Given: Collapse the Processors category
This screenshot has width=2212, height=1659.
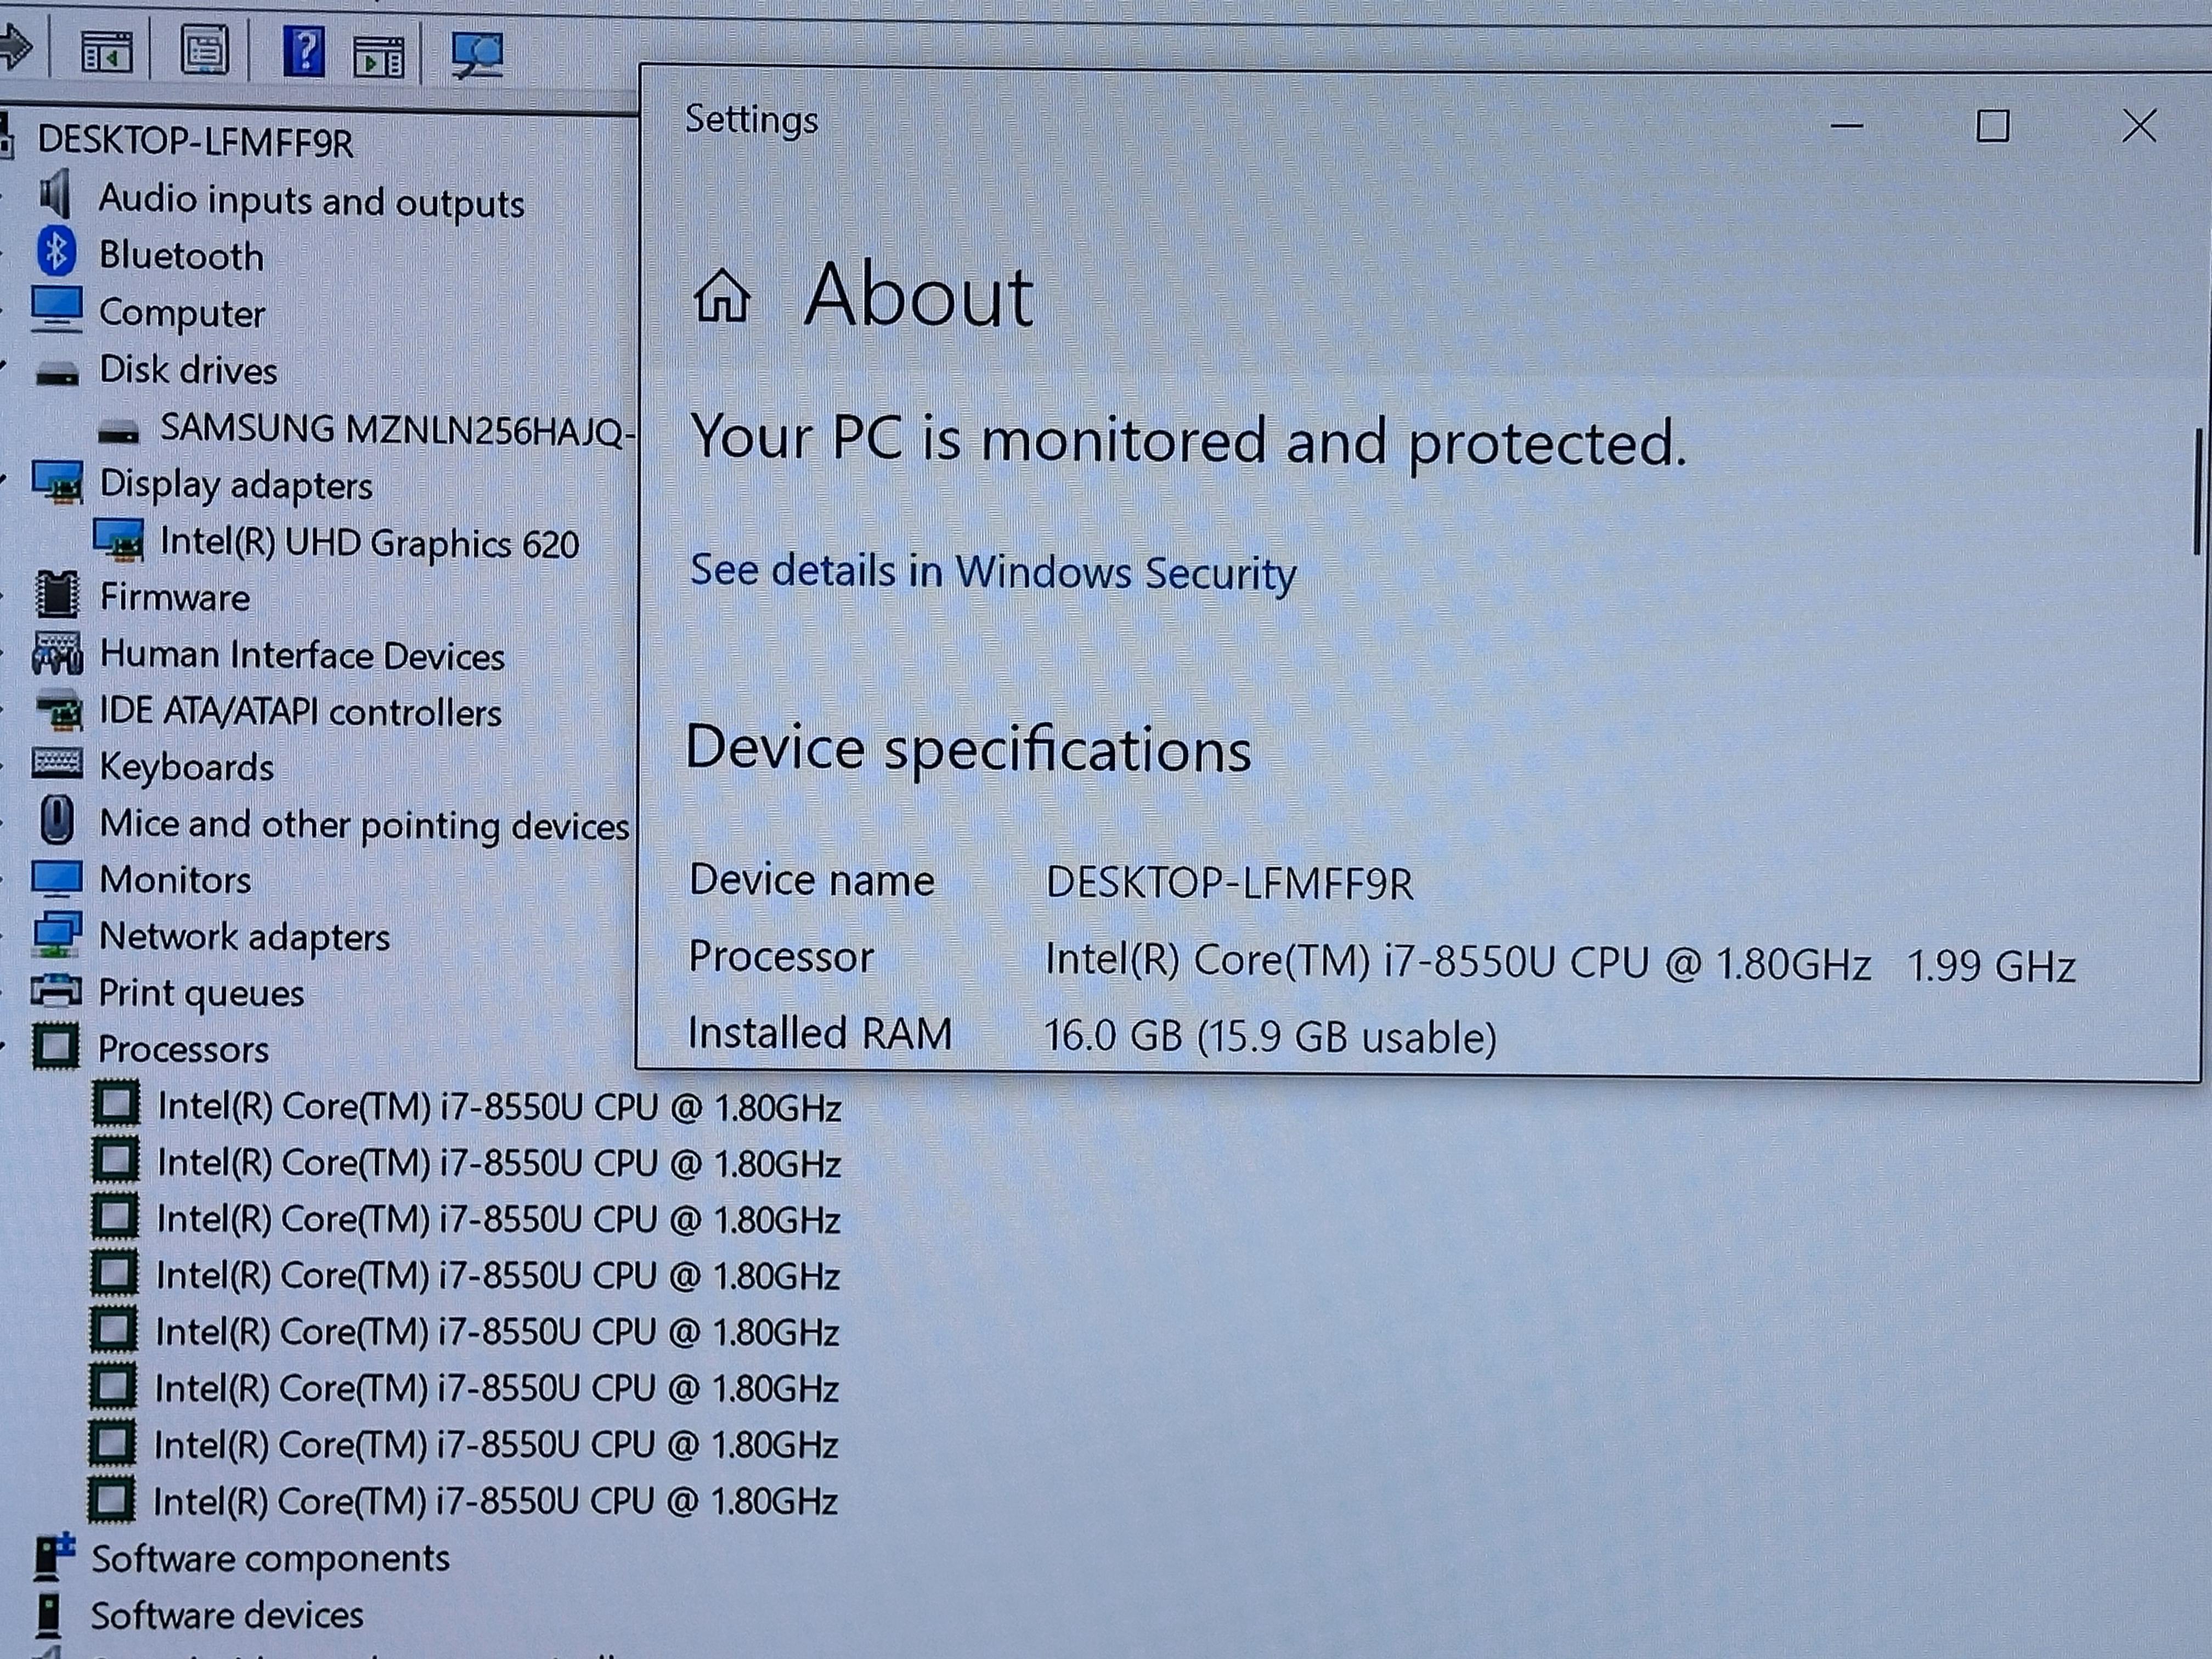Looking at the screenshot, I should click(183, 1049).
